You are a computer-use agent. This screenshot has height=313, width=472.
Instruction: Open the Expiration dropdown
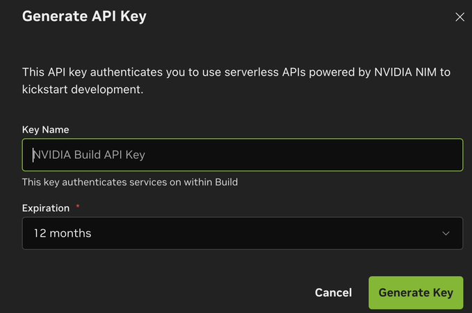(x=243, y=233)
